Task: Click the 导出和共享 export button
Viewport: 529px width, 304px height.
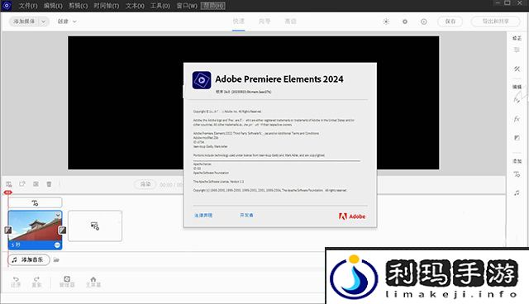Action: click(495, 21)
